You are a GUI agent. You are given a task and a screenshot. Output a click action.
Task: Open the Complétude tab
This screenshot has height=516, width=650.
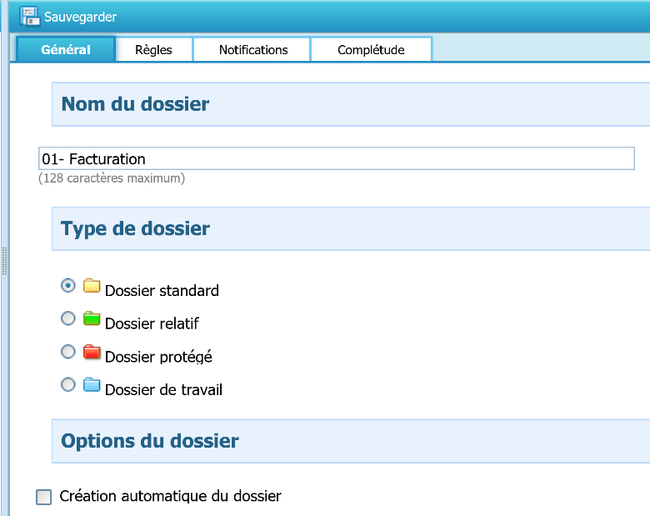[x=371, y=50]
